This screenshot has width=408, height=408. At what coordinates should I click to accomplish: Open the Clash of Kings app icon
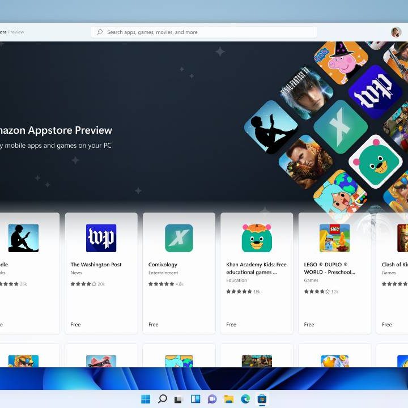point(403,238)
